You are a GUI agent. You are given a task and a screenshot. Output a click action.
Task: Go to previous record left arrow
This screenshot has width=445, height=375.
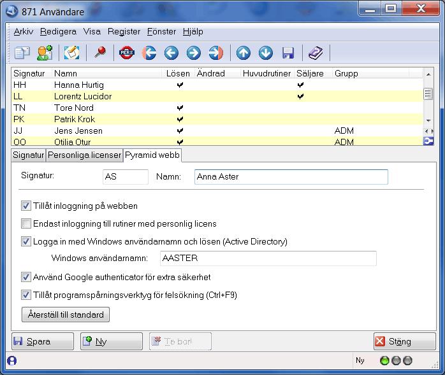(171, 53)
